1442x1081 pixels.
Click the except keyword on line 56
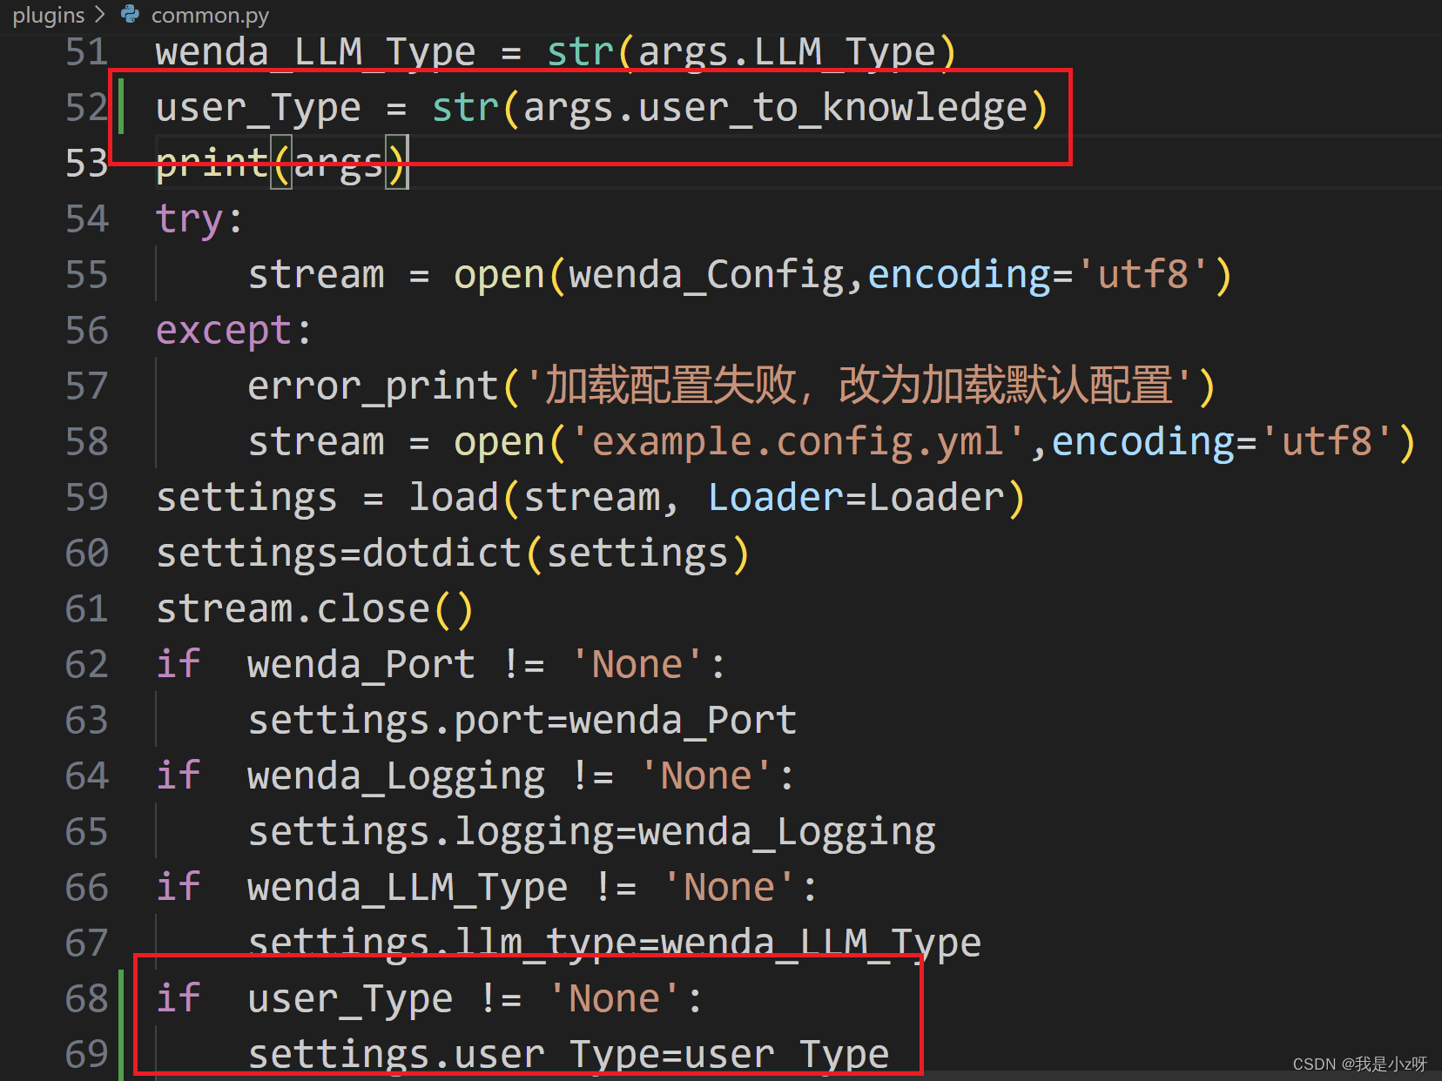(x=225, y=331)
